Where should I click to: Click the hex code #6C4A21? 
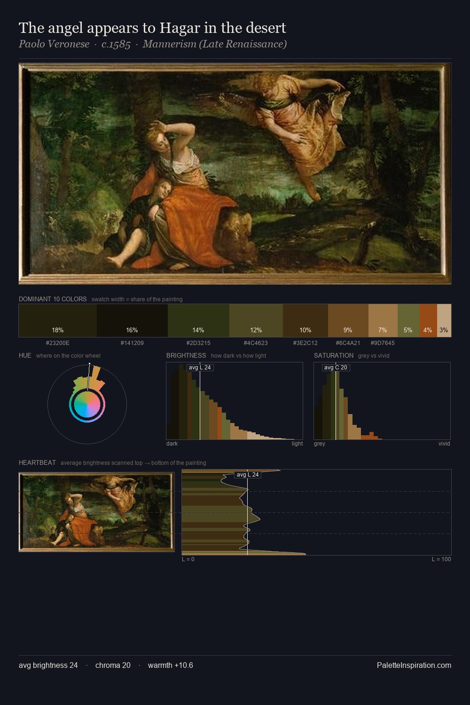coord(348,343)
